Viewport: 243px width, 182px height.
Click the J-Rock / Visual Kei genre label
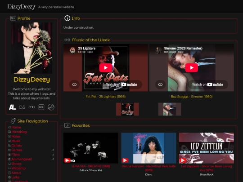click(91, 170)
